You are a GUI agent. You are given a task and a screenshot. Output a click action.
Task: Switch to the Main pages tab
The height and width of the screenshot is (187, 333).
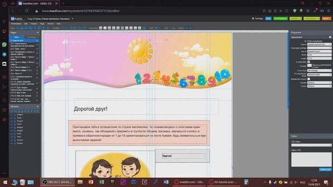[17, 37]
